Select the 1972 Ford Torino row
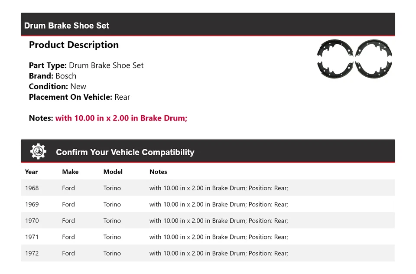The height and width of the screenshot is (274, 416). point(208,253)
